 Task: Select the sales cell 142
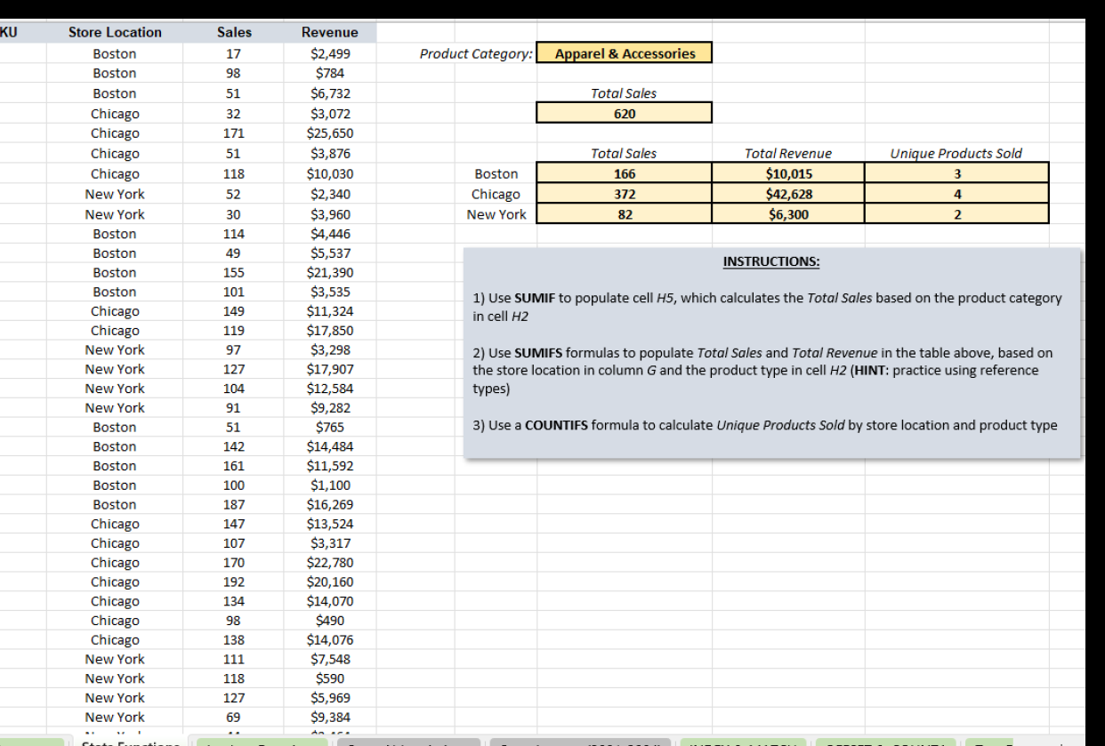(x=234, y=446)
